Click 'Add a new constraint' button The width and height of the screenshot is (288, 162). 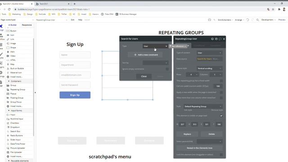[145, 55]
